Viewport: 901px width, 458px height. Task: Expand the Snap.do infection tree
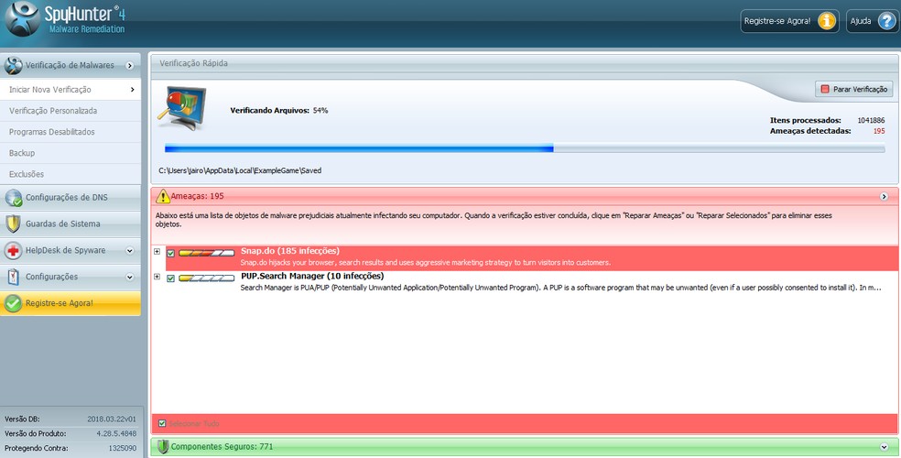click(157, 251)
